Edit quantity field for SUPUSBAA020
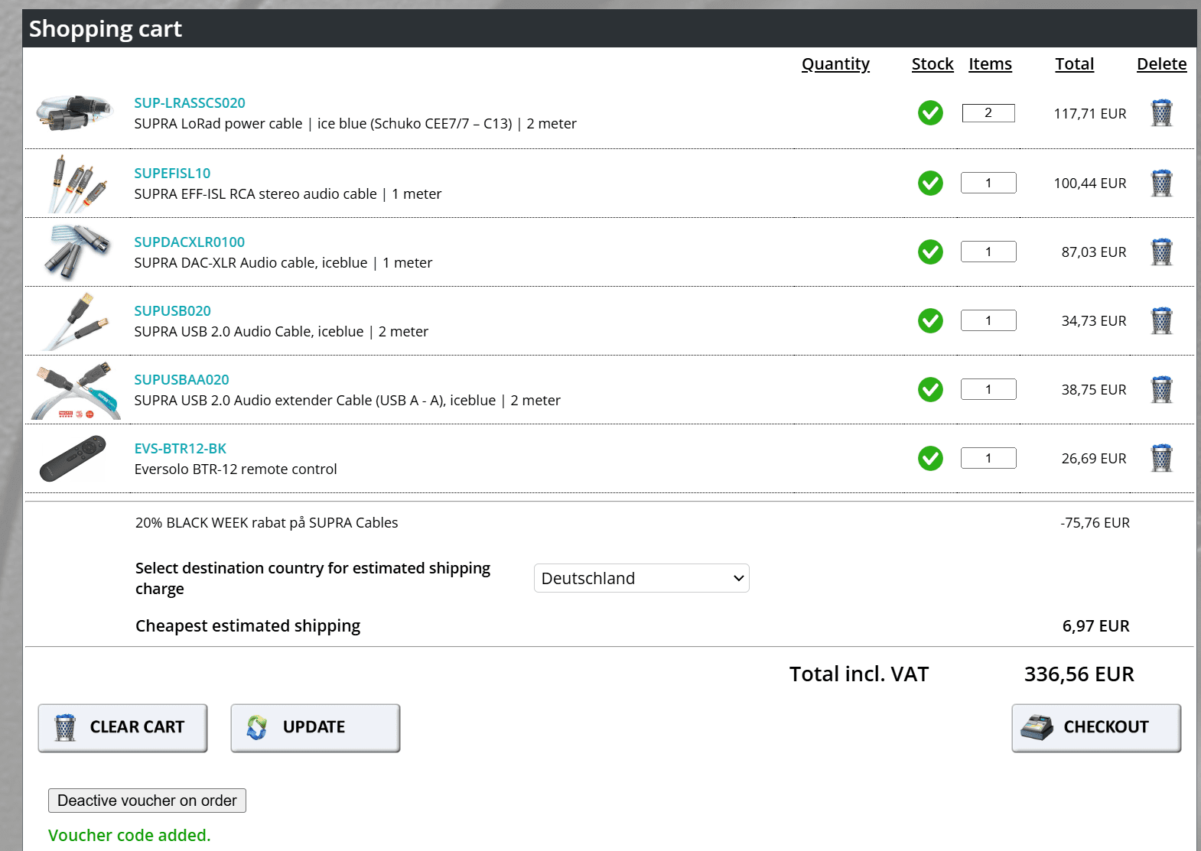Screen dimensions: 1201x851 pyautogui.click(x=988, y=389)
